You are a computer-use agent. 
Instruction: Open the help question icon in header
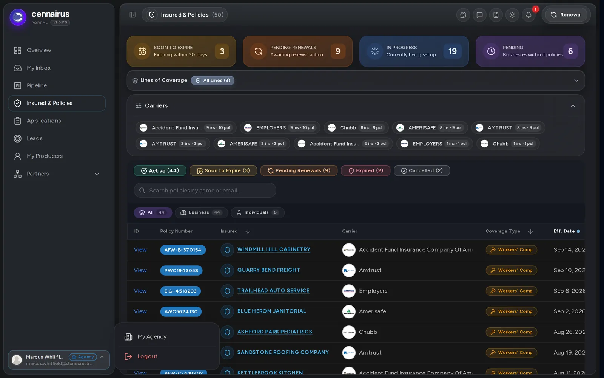(463, 15)
